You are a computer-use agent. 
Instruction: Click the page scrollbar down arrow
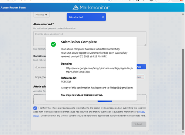click(183, 132)
